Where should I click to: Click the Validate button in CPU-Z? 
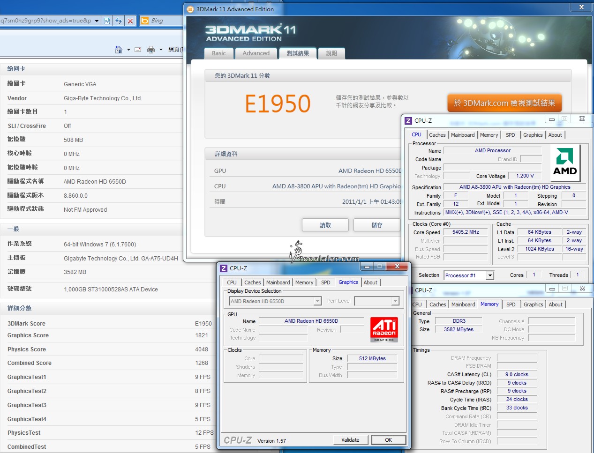point(350,440)
